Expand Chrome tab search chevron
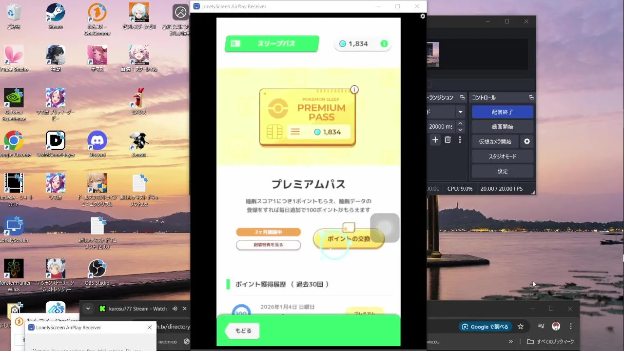Screen dimensions: 624x351 click(x=88, y=309)
